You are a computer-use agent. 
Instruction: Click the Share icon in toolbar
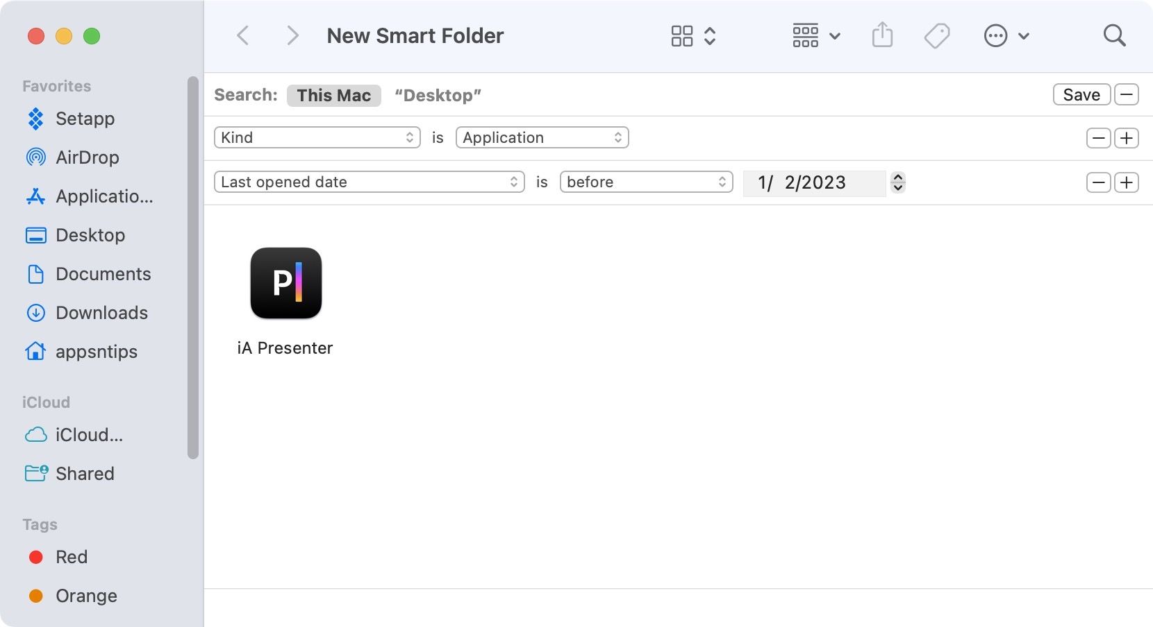(882, 35)
